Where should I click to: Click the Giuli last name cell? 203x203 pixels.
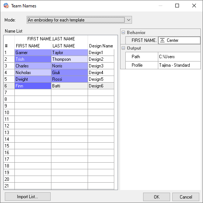tap(70, 73)
